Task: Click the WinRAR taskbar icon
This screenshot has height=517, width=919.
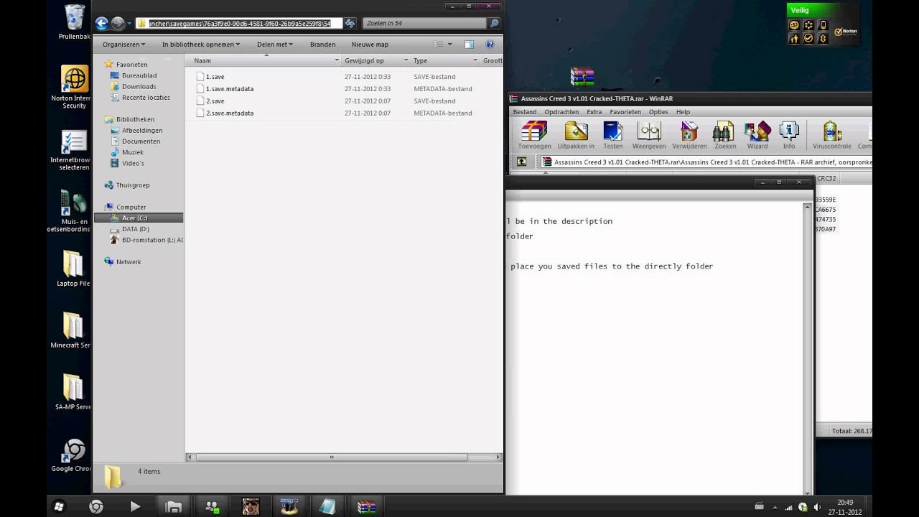Action: pyautogui.click(x=366, y=506)
